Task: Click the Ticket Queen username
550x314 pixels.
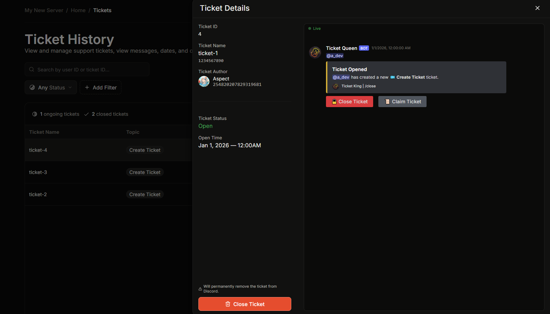Action: click(x=342, y=48)
